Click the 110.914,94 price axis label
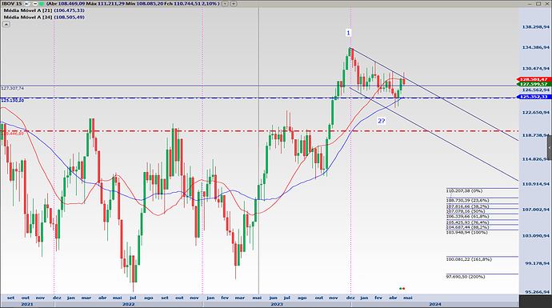Viewport: 552px width, 308px height. 535,184
